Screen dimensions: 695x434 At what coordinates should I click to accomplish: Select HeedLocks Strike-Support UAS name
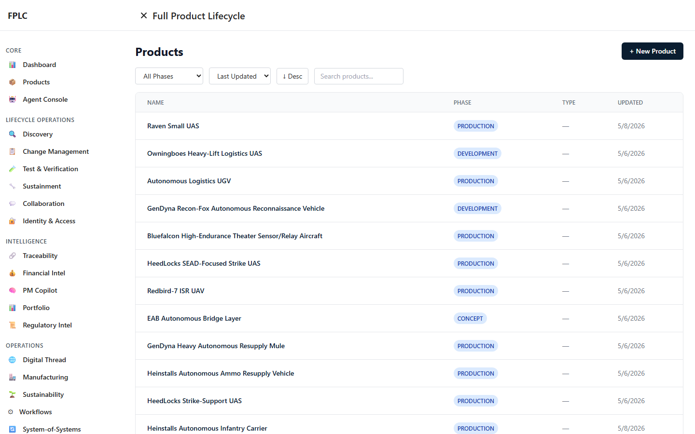(195, 401)
